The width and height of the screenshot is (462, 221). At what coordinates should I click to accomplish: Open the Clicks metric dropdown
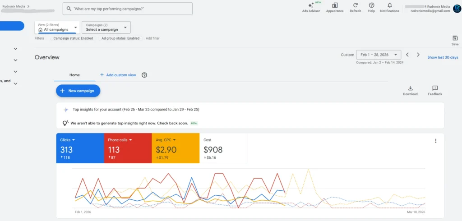[x=74, y=140]
